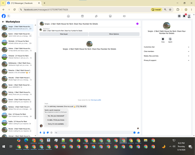Viewport: 195px width, 155px height.
Task: Open Windows Start button
Action: coord(4,146)
